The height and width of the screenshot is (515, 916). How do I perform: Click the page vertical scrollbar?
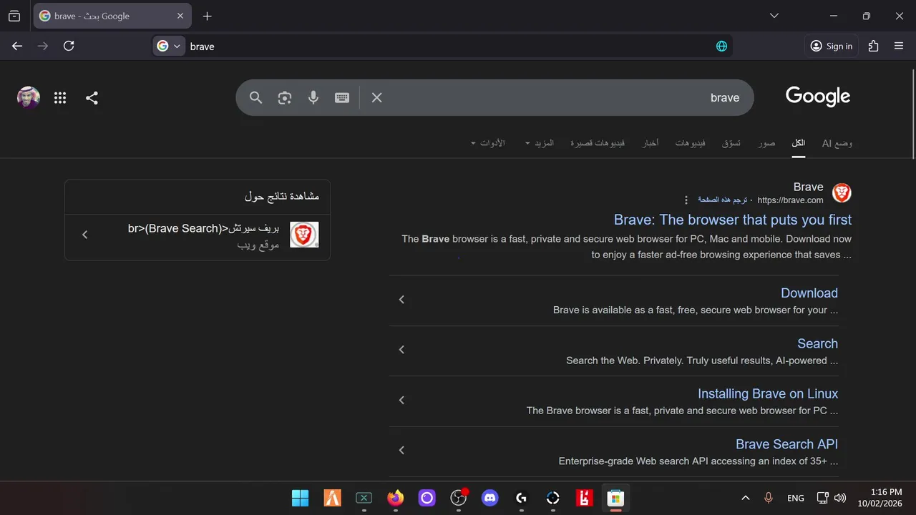point(913,114)
